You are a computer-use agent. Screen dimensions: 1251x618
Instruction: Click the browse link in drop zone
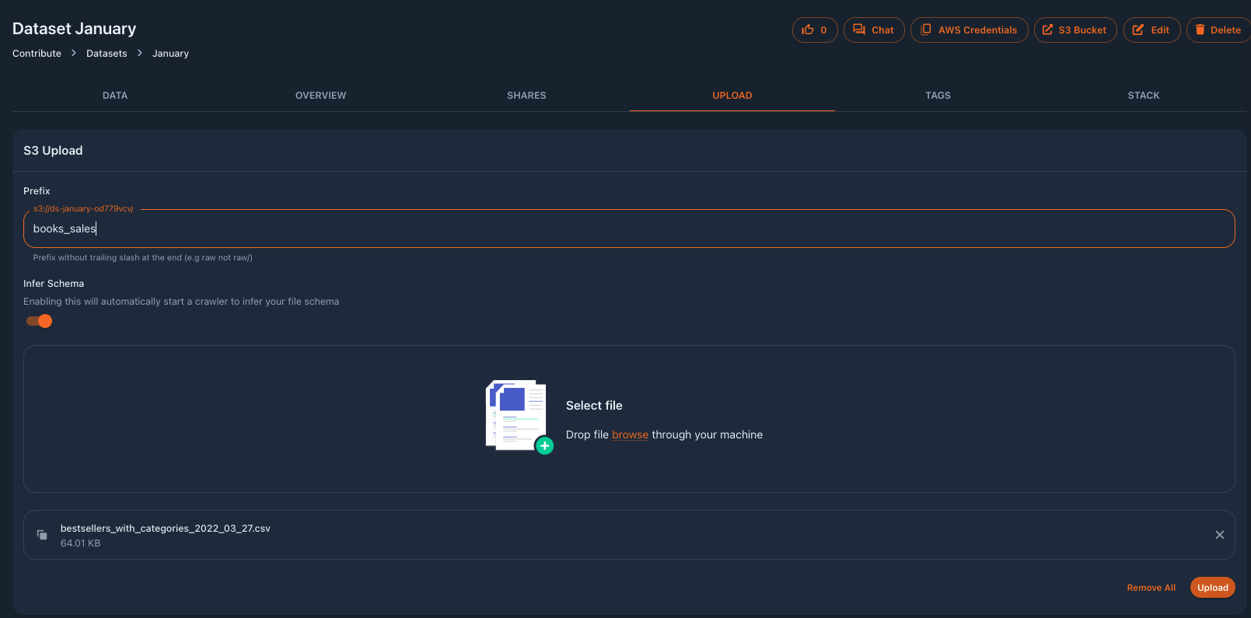pyautogui.click(x=630, y=435)
